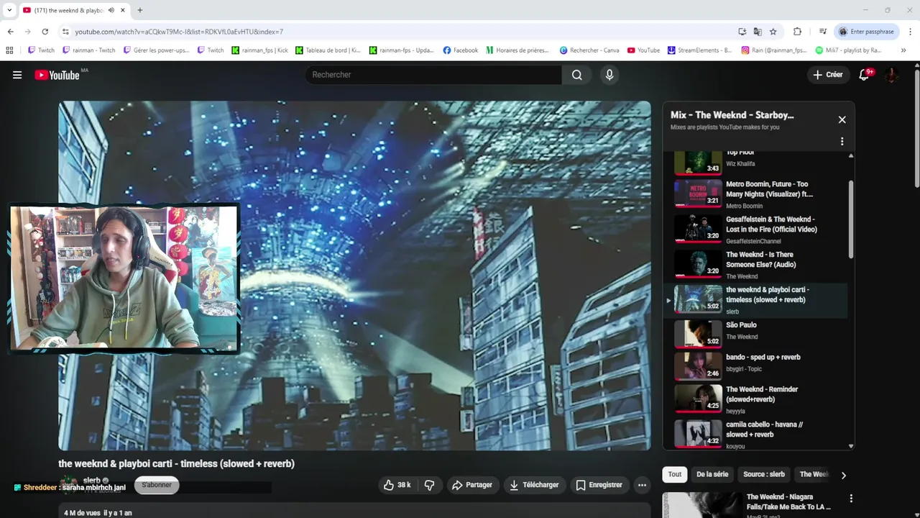Image resolution: width=920 pixels, height=518 pixels.
Task: Open the first Twitch bookmark
Action: pos(41,50)
